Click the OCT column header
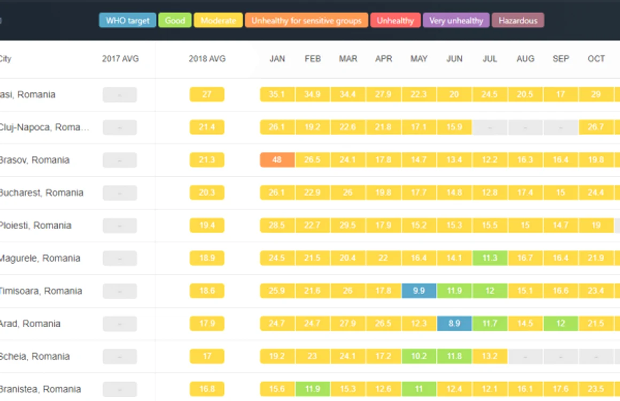This screenshot has width=620, height=401. pyautogui.click(x=596, y=59)
